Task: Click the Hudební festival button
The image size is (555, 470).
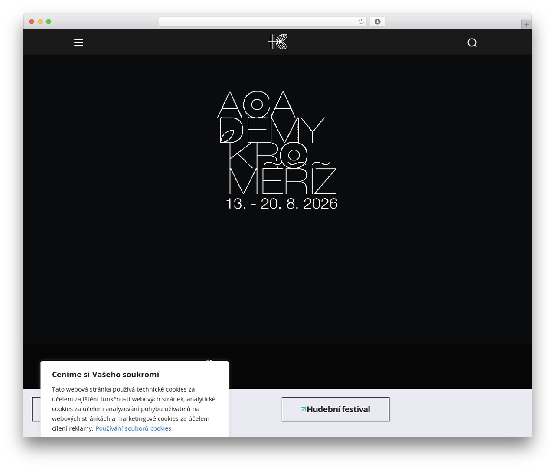Action: point(336,409)
